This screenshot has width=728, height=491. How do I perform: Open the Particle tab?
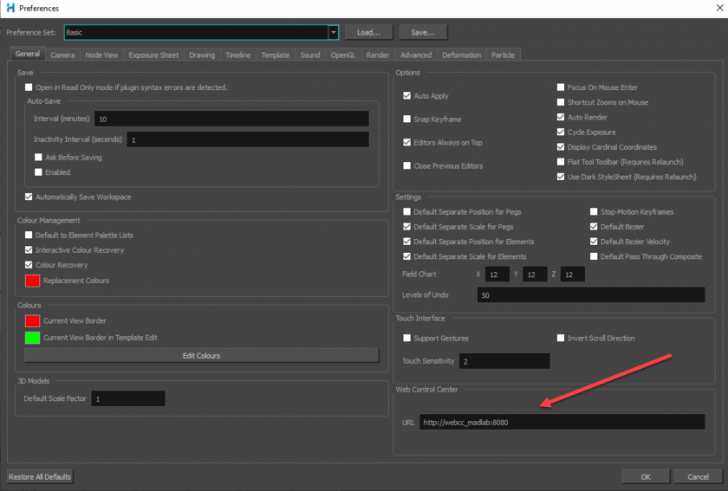click(x=504, y=55)
